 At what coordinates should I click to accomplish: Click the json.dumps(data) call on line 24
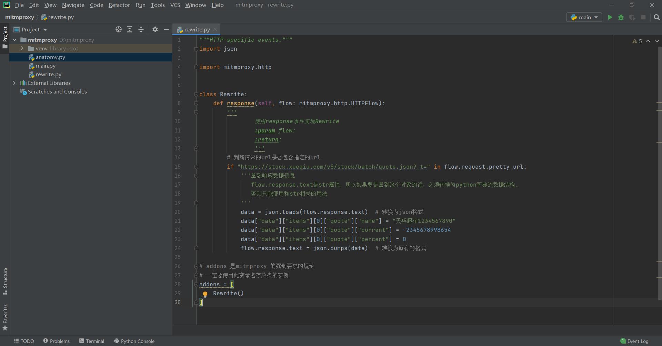pyautogui.click(x=340, y=248)
